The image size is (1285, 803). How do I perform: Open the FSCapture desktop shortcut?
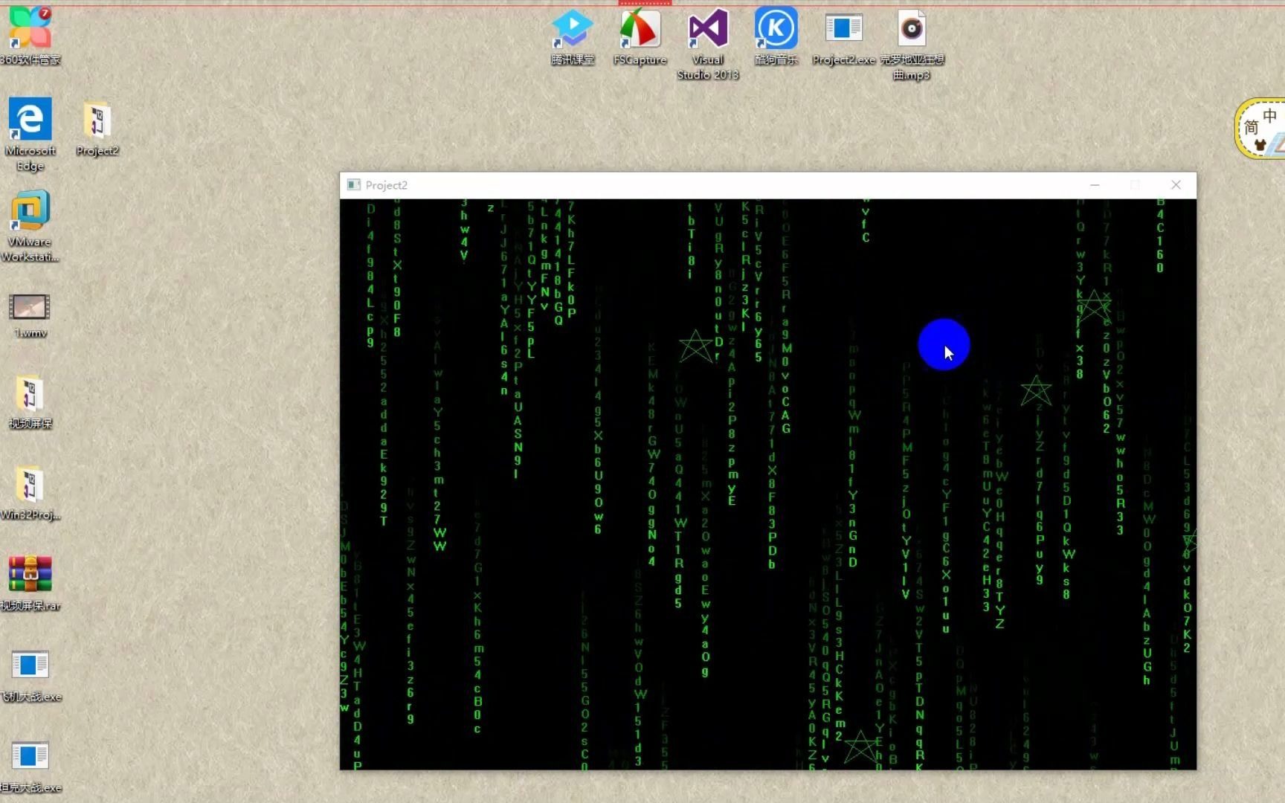[x=640, y=36]
